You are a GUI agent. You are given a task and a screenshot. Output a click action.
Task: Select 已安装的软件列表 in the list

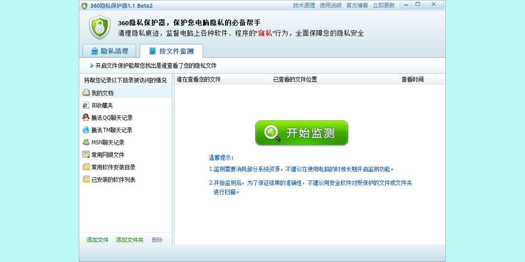click(126, 179)
